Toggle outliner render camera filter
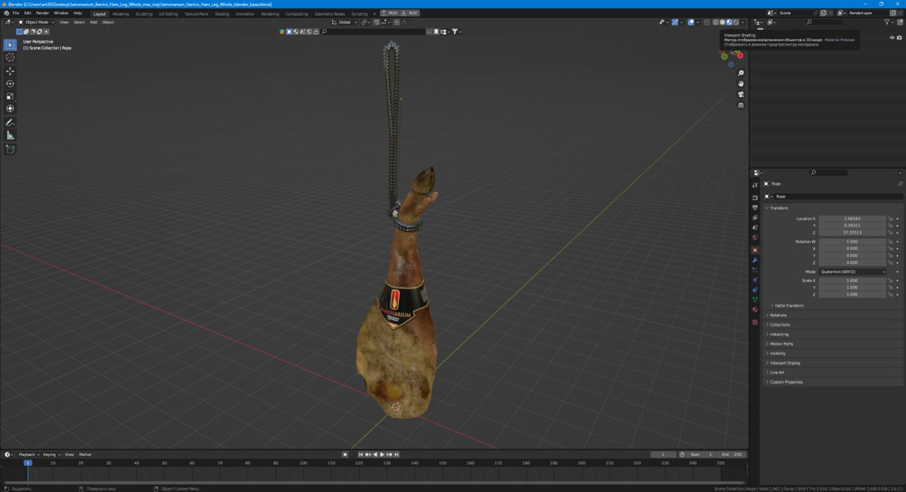 pos(899,38)
